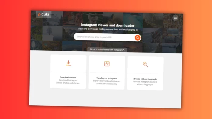Click the trending picture icon
Viewport: 212px width, 119px height.
(107, 64)
